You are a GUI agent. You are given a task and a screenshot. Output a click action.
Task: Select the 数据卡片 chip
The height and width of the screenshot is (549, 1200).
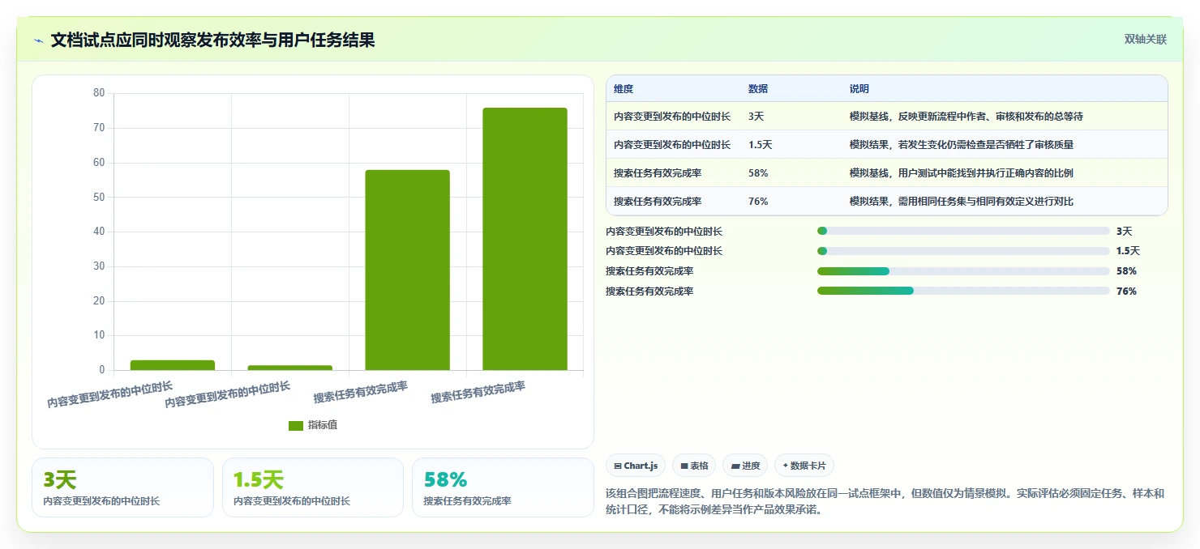click(804, 466)
